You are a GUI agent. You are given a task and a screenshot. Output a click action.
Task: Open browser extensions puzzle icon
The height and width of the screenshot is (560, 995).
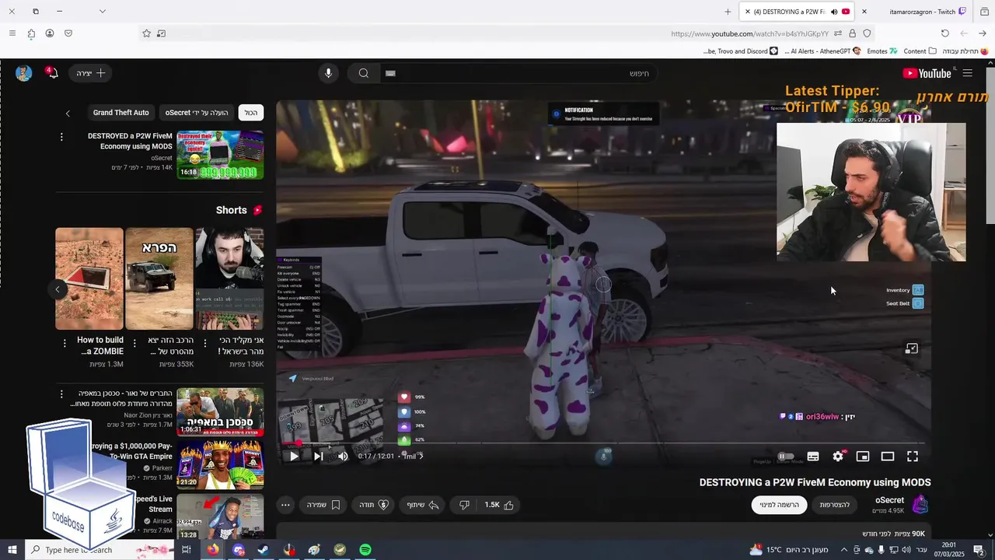point(31,33)
